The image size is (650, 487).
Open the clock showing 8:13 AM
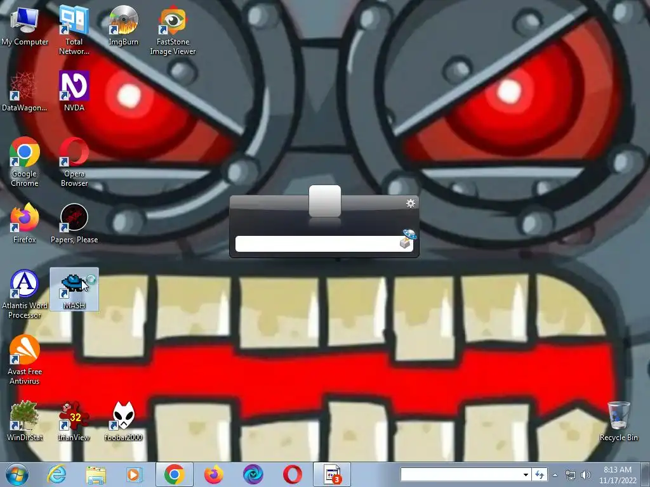618,475
